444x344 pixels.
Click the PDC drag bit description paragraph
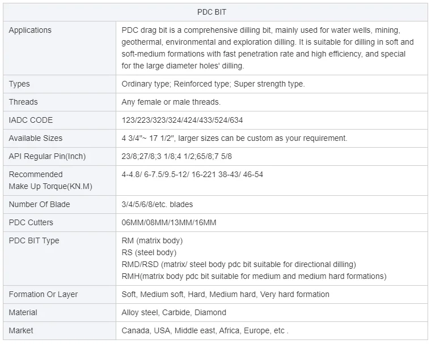[x=268, y=48]
